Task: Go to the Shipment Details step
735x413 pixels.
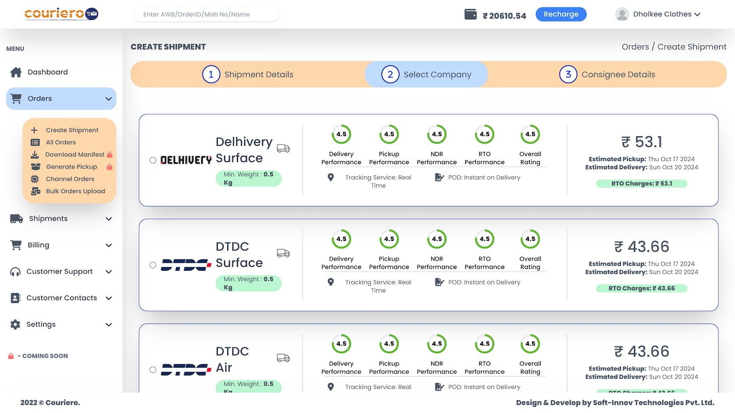Action: (248, 74)
